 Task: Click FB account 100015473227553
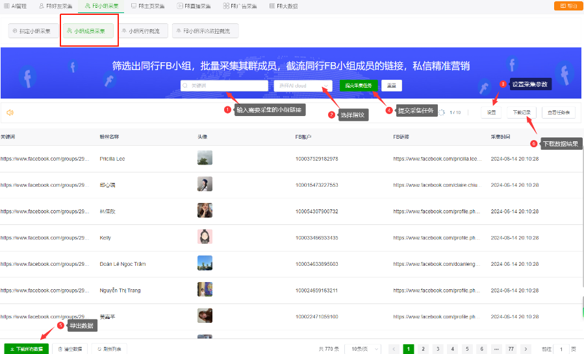click(x=316, y=185)
